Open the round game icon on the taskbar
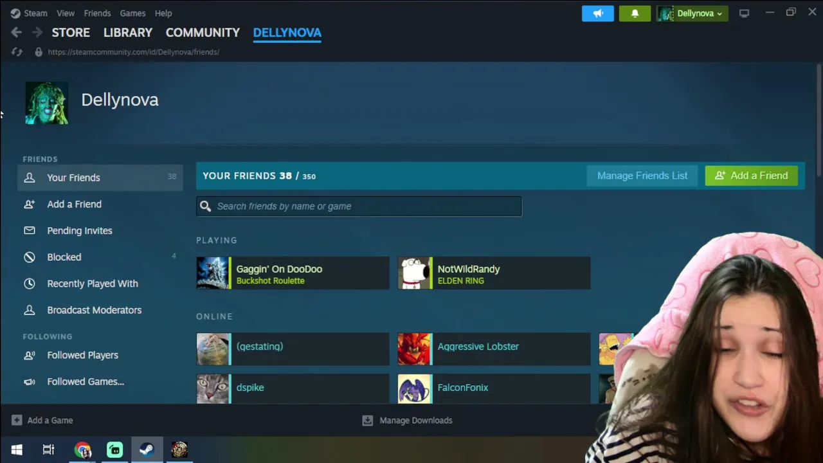The image size is (823, 463). coord(179,449)
